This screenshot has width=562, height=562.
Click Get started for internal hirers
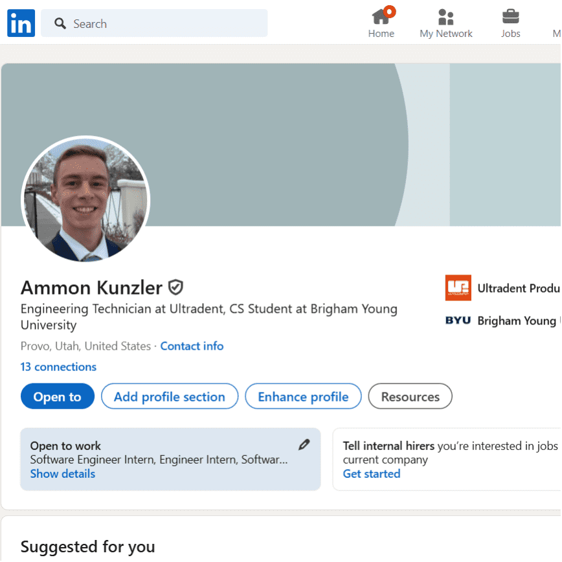click(372, 474)
